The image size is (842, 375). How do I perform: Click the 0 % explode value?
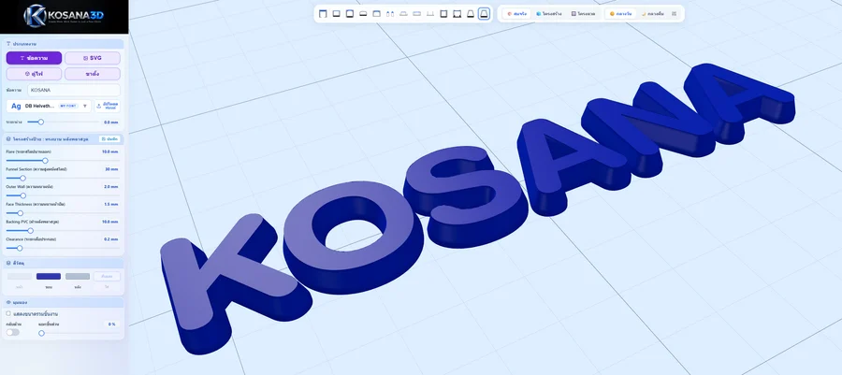click(x=111, y=325)
